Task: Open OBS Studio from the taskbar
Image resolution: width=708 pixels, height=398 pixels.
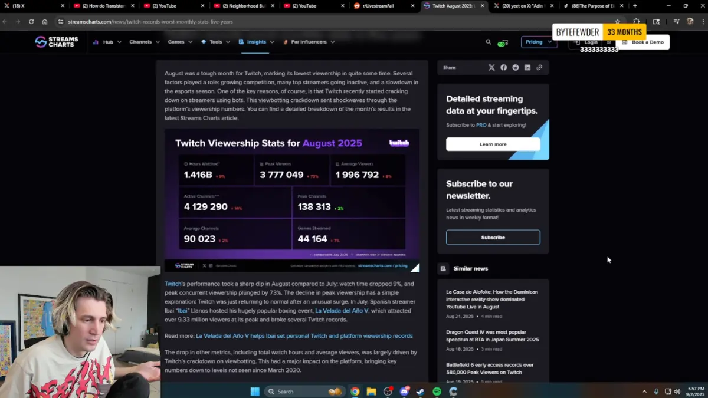Action: [388, 392]
